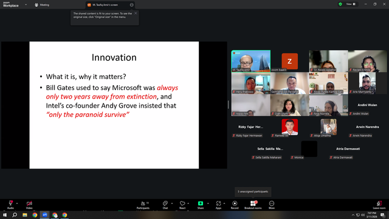Screen dimensions: 389x219
Task: Select Heru Prabowo video tile
Action: click(251, 83)
